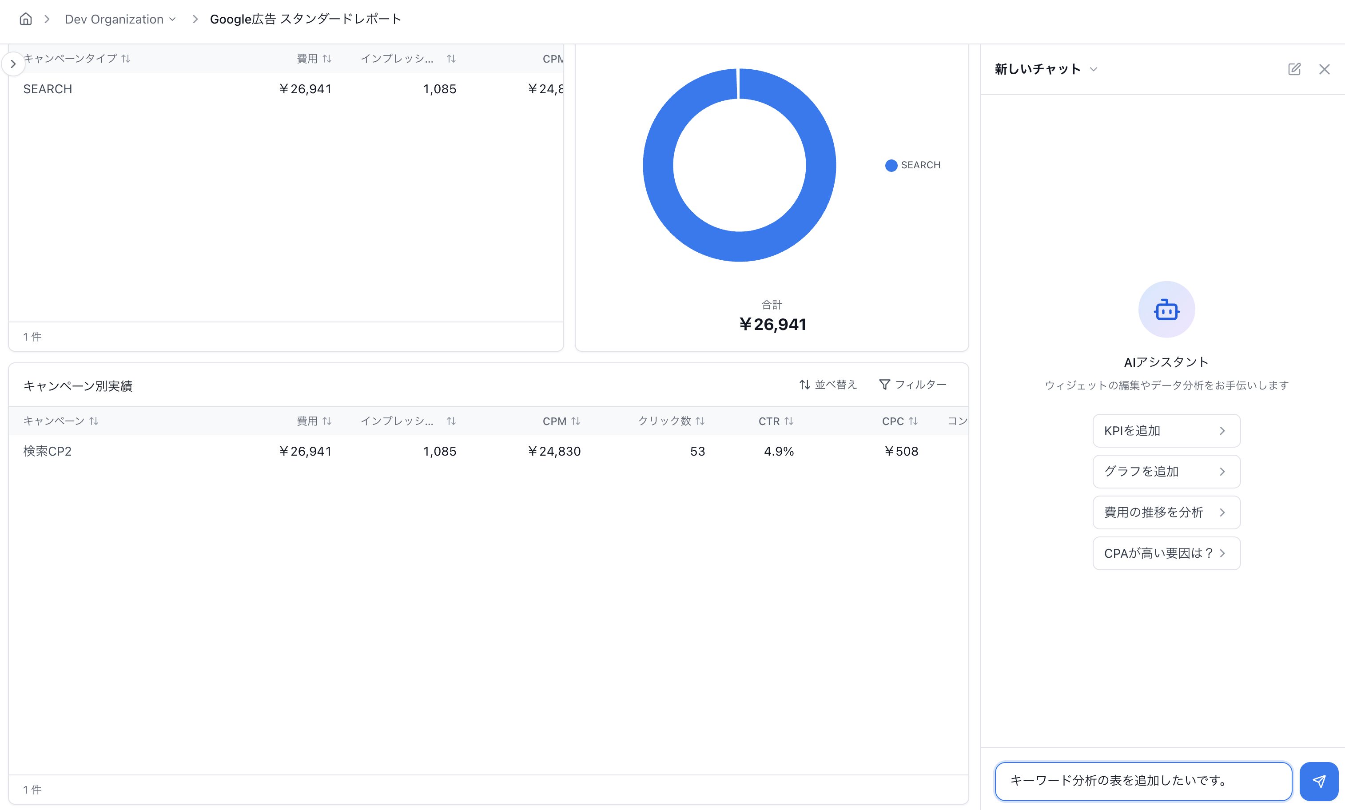Choose the CPAが高い要因は？ suggestion
The width and height of the screenshot is (1345, 810).
(x=1166, y=553)
